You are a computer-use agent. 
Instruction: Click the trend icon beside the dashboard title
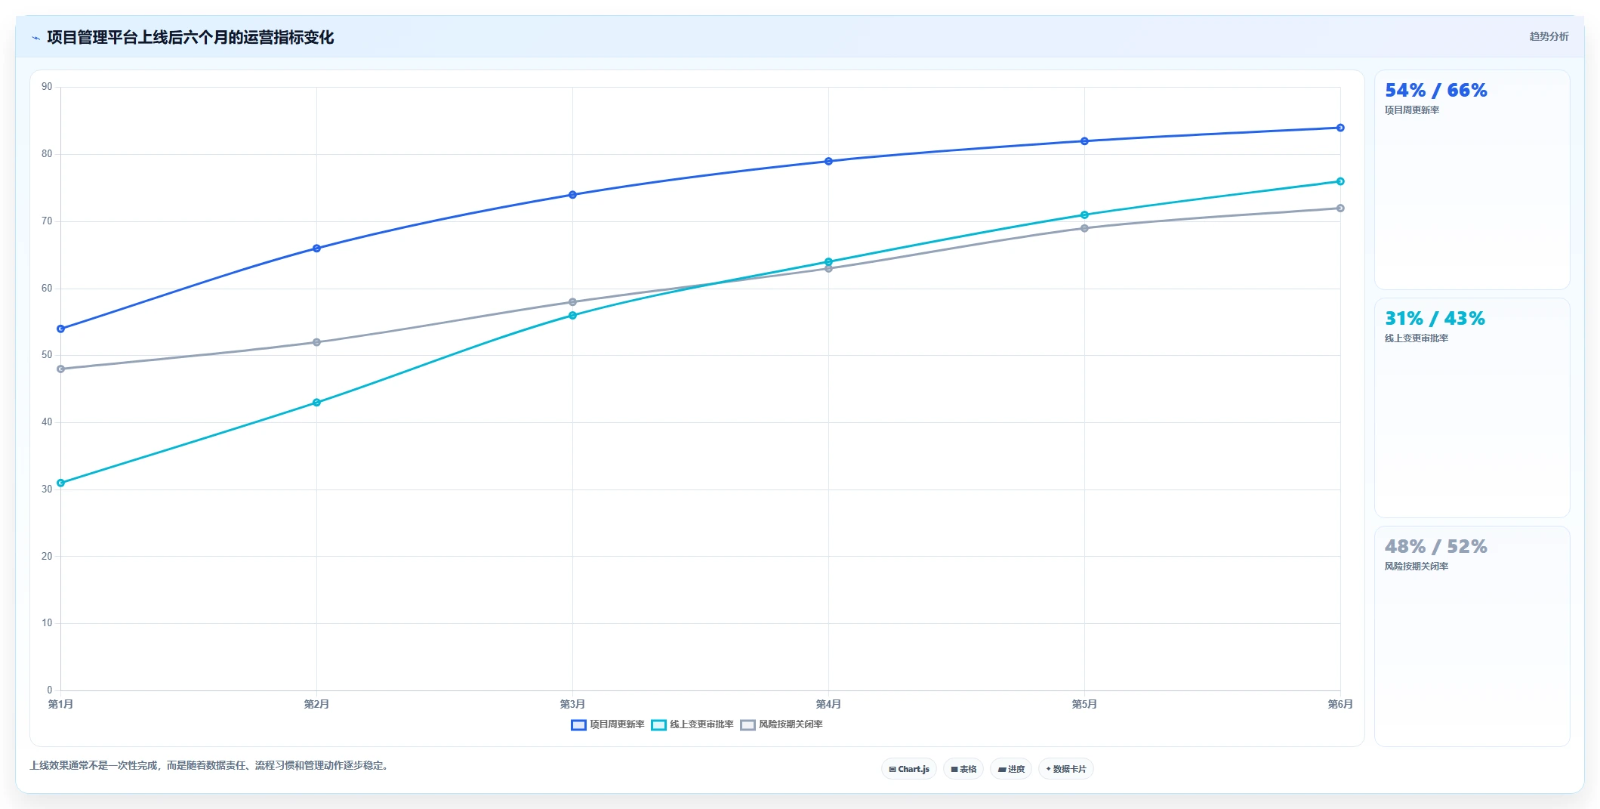click(x=35, y=38)
